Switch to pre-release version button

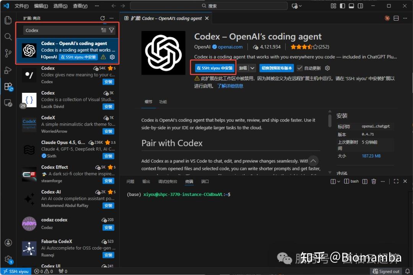pos(276,68)
